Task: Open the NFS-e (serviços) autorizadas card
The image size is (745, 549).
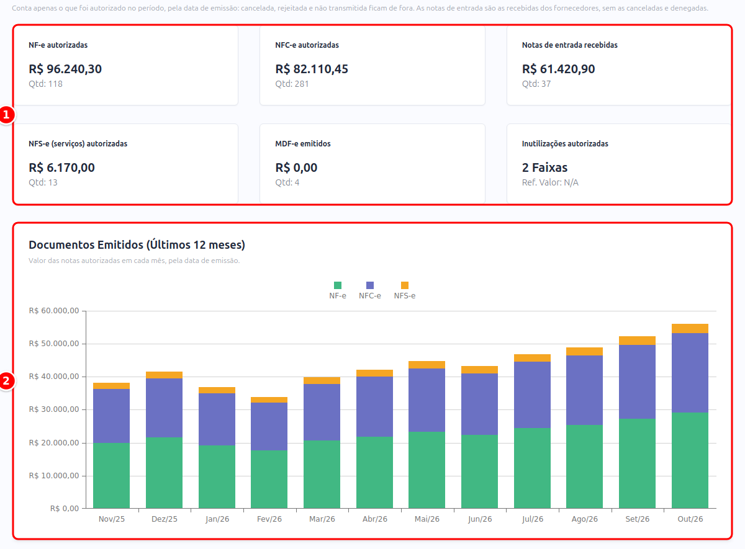Action: tap(126, 164)
